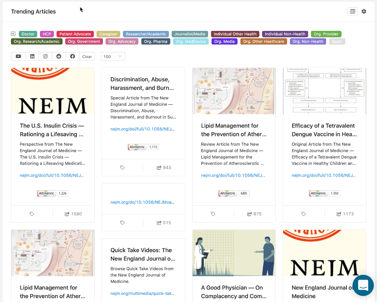The height and width of the screenshot is (302, 377).
Task: Open 'Efficacy of a Tetravalent Dengue Vaccine' title
Action: click(324, 130)
